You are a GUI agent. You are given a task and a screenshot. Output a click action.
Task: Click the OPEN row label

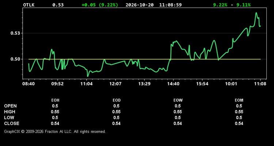click(11, 106)
